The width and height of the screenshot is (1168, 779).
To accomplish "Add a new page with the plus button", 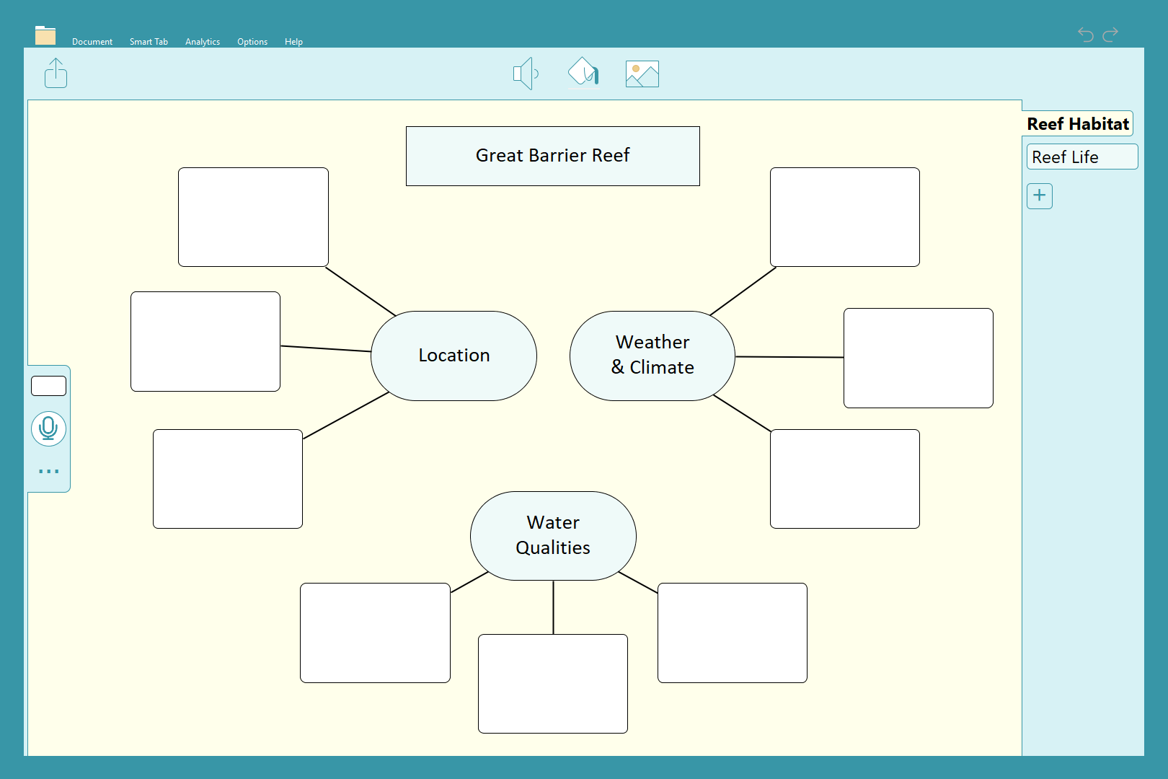I will tap(1039, 195).
